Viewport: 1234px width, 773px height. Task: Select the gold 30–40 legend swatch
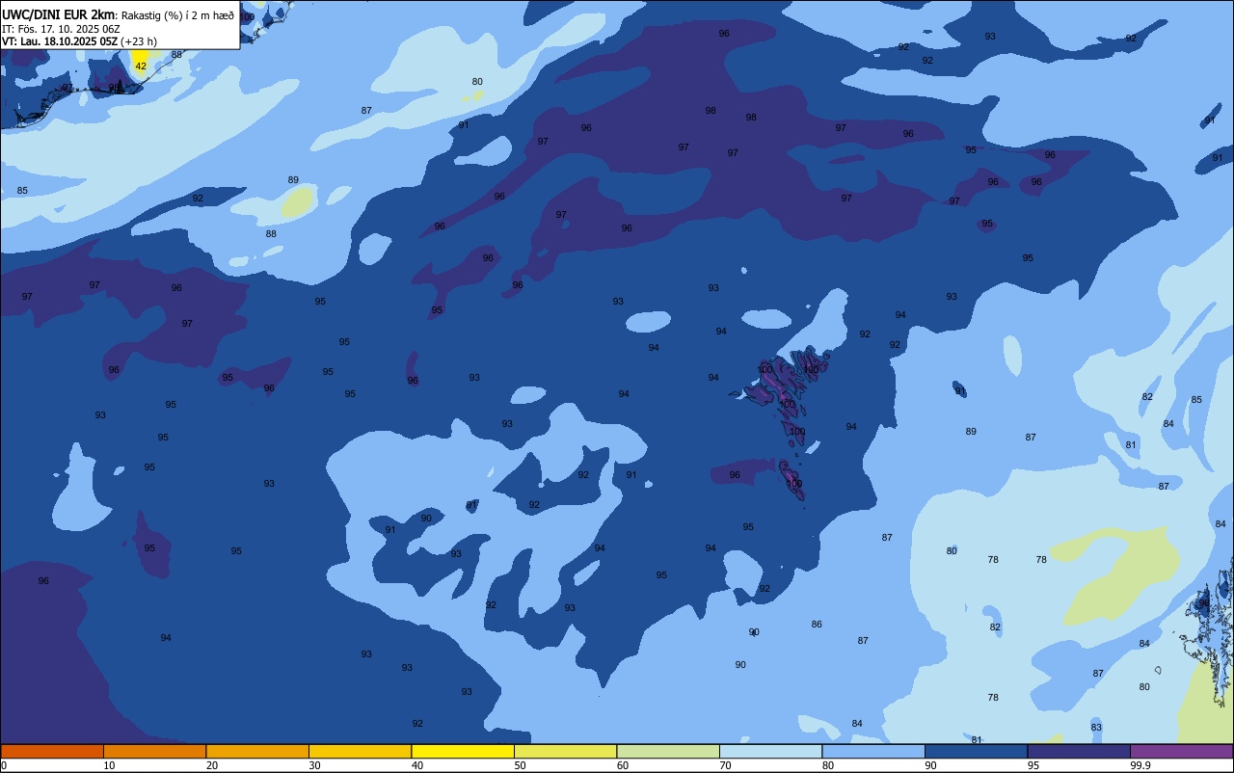coord(360,751)
